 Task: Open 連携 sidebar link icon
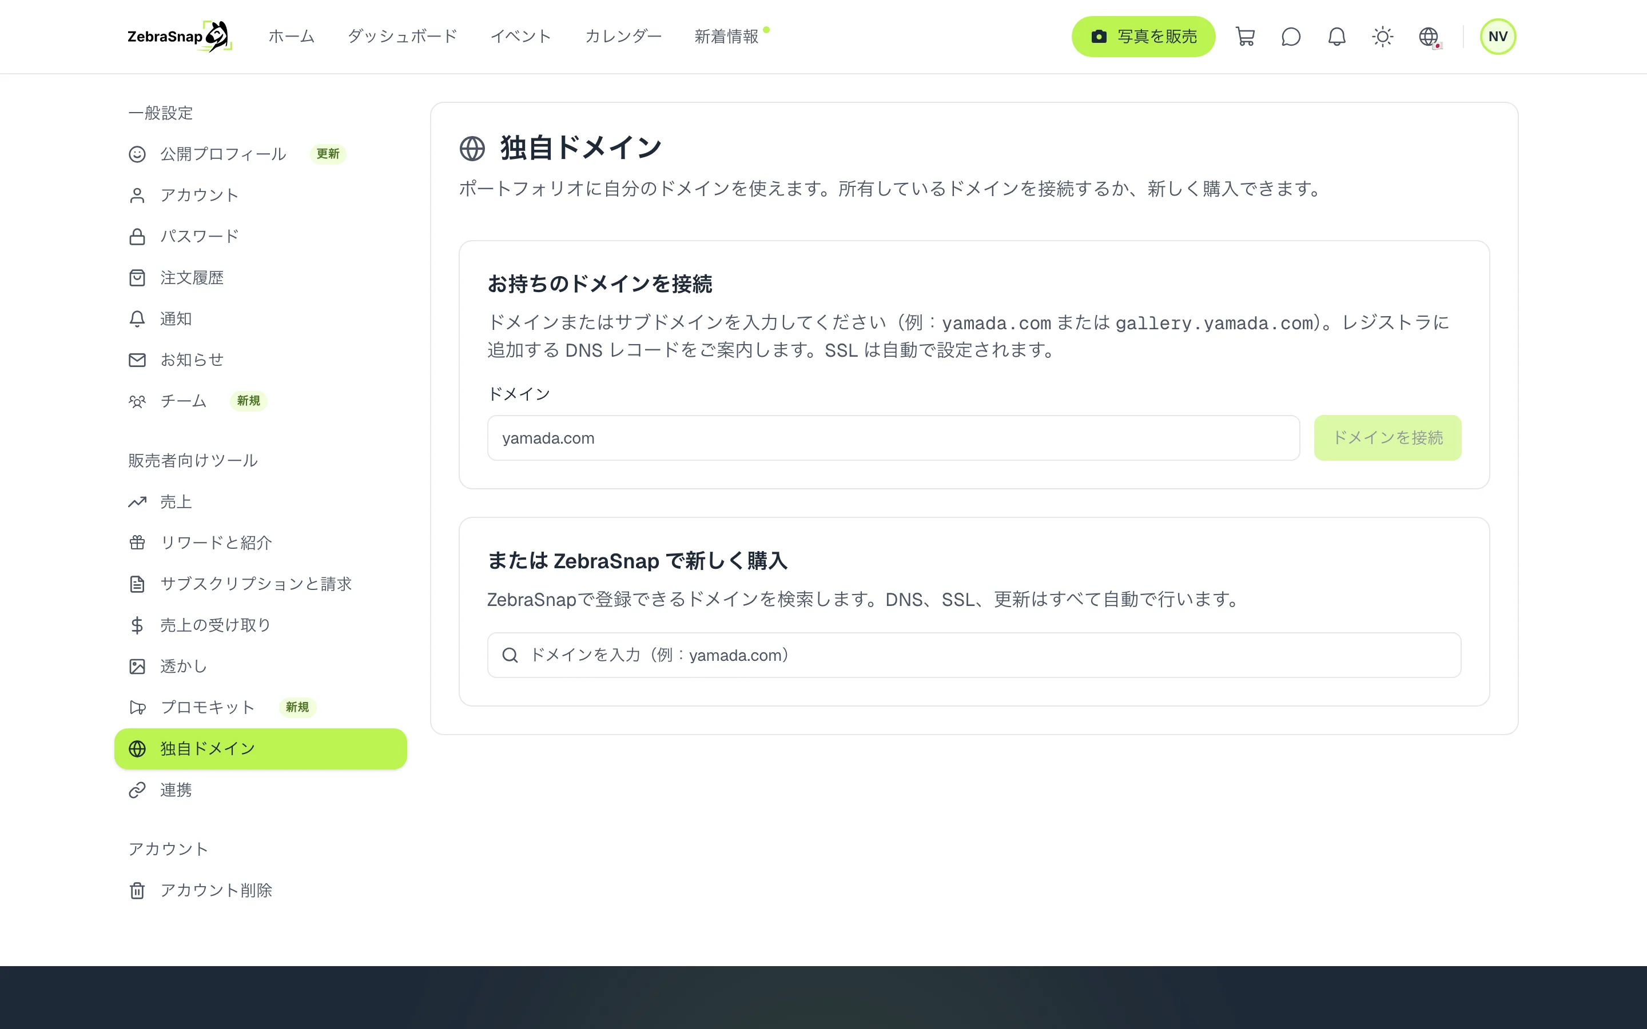[x=137, y=789]
